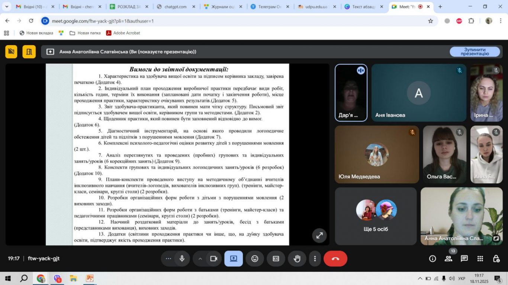The width and height of the screenshot is (508, 285).
Task: Toggle the microphone in the call bar
Action: click(182, 259)
